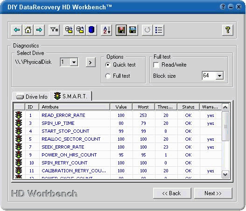This screenshot has width=246, height=211.
Task: Click traffic light icon for CALIBRATION_RETRY row
Action: 19,170
